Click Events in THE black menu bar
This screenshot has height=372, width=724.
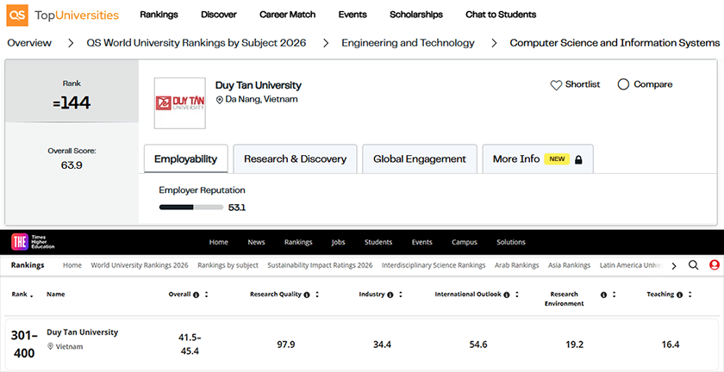422,242
